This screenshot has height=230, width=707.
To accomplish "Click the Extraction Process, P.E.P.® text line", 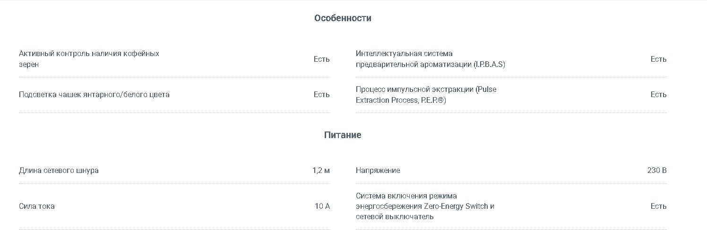I will pos(401,100).
